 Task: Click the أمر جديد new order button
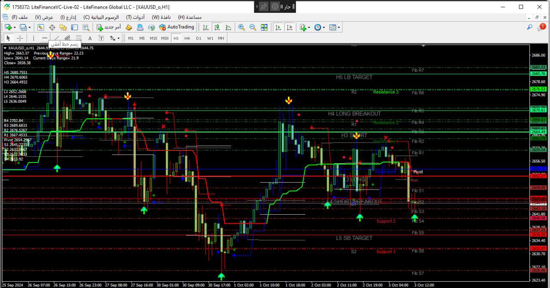tap(109, 27)
